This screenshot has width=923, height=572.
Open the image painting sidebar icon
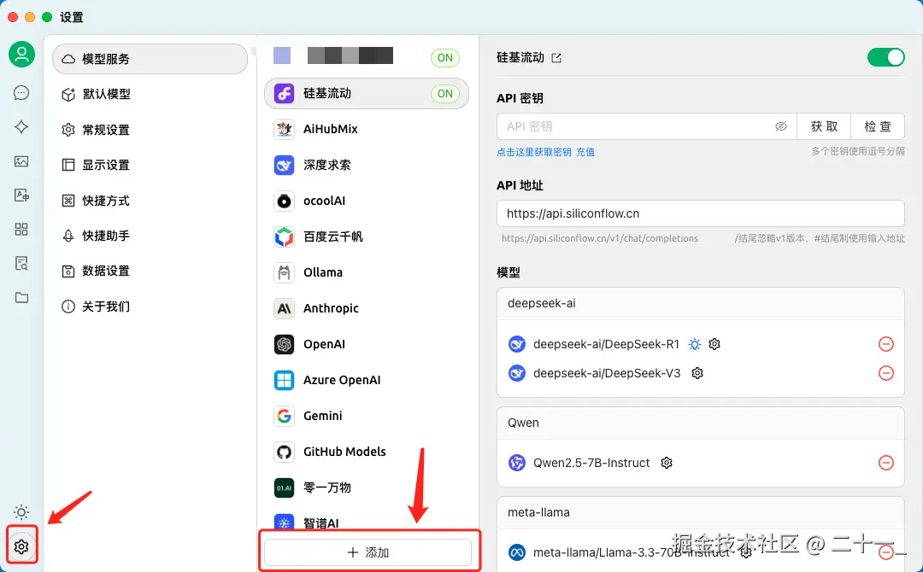click(x=21, y=161)
